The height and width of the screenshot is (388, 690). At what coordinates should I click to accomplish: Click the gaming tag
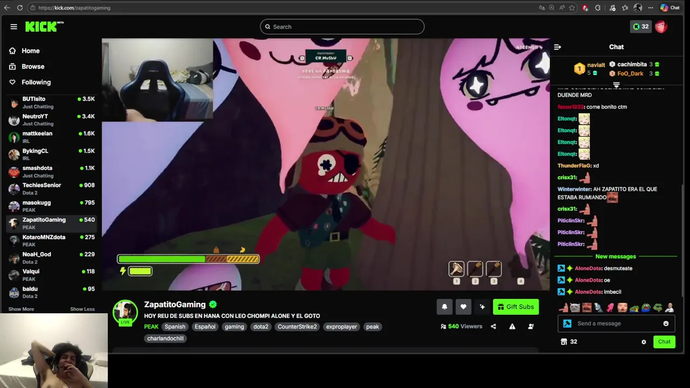[234, 327]
